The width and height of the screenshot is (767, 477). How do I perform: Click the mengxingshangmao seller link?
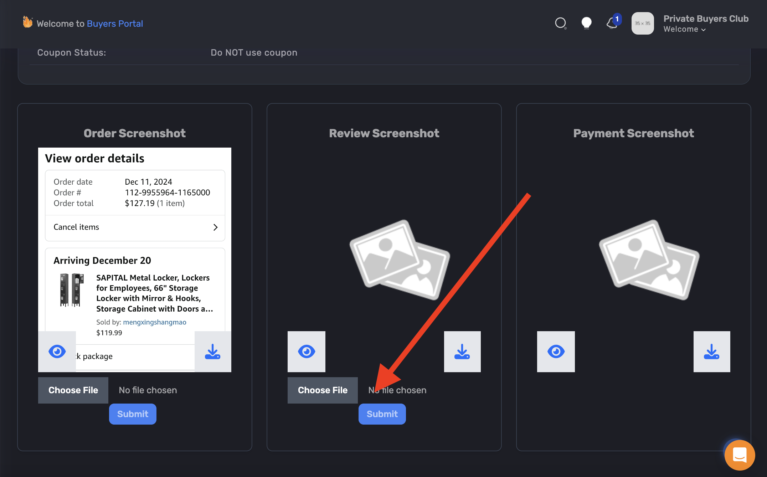click(x=154, y=322)
